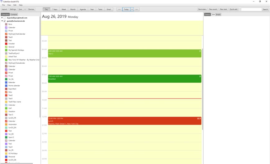Click the notes icon on the Lunch event

pos(198,118)
